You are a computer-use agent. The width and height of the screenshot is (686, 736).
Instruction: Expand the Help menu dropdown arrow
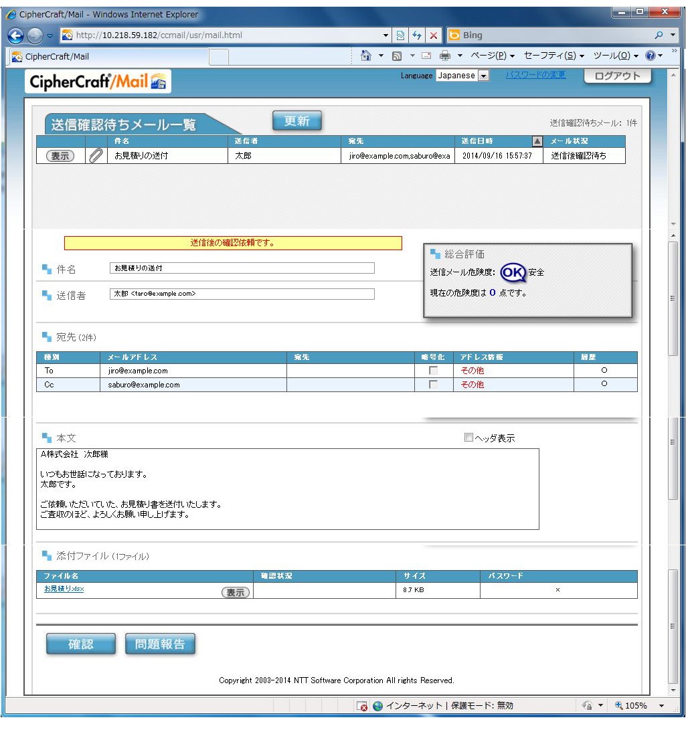pos(660,56)
